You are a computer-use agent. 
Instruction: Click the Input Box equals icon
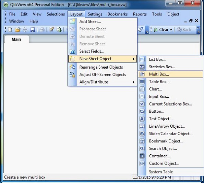[142, 97]
